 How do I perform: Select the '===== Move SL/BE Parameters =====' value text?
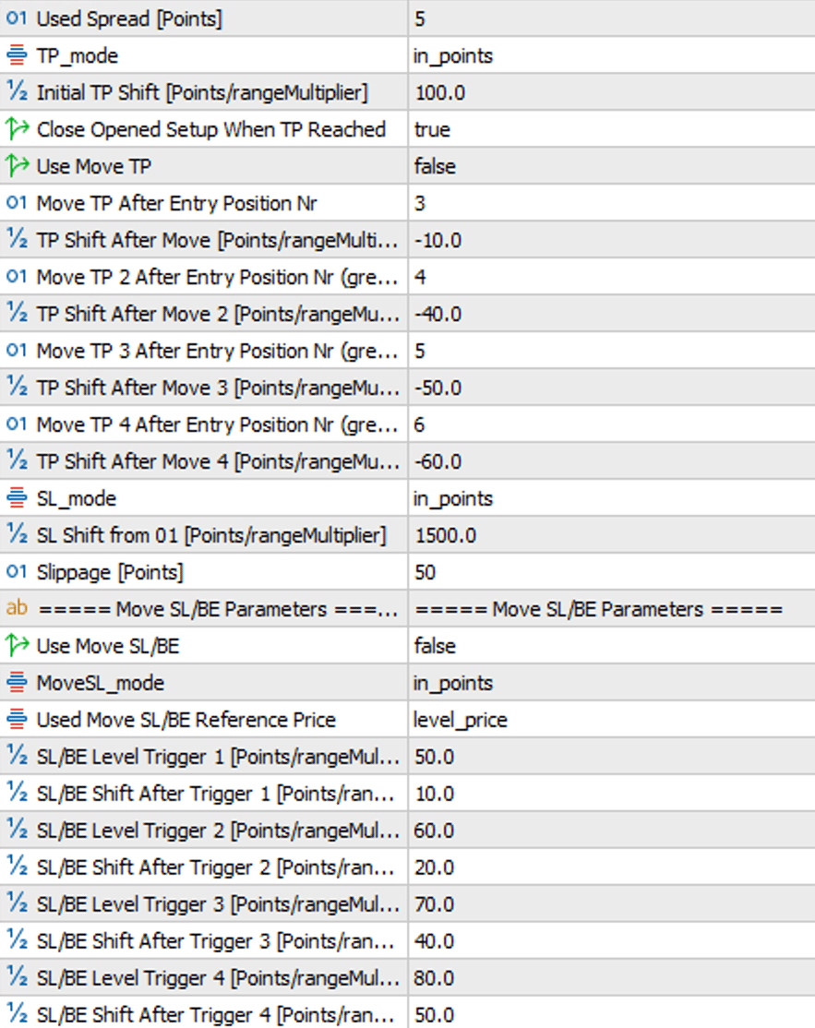tap(599, 609)
